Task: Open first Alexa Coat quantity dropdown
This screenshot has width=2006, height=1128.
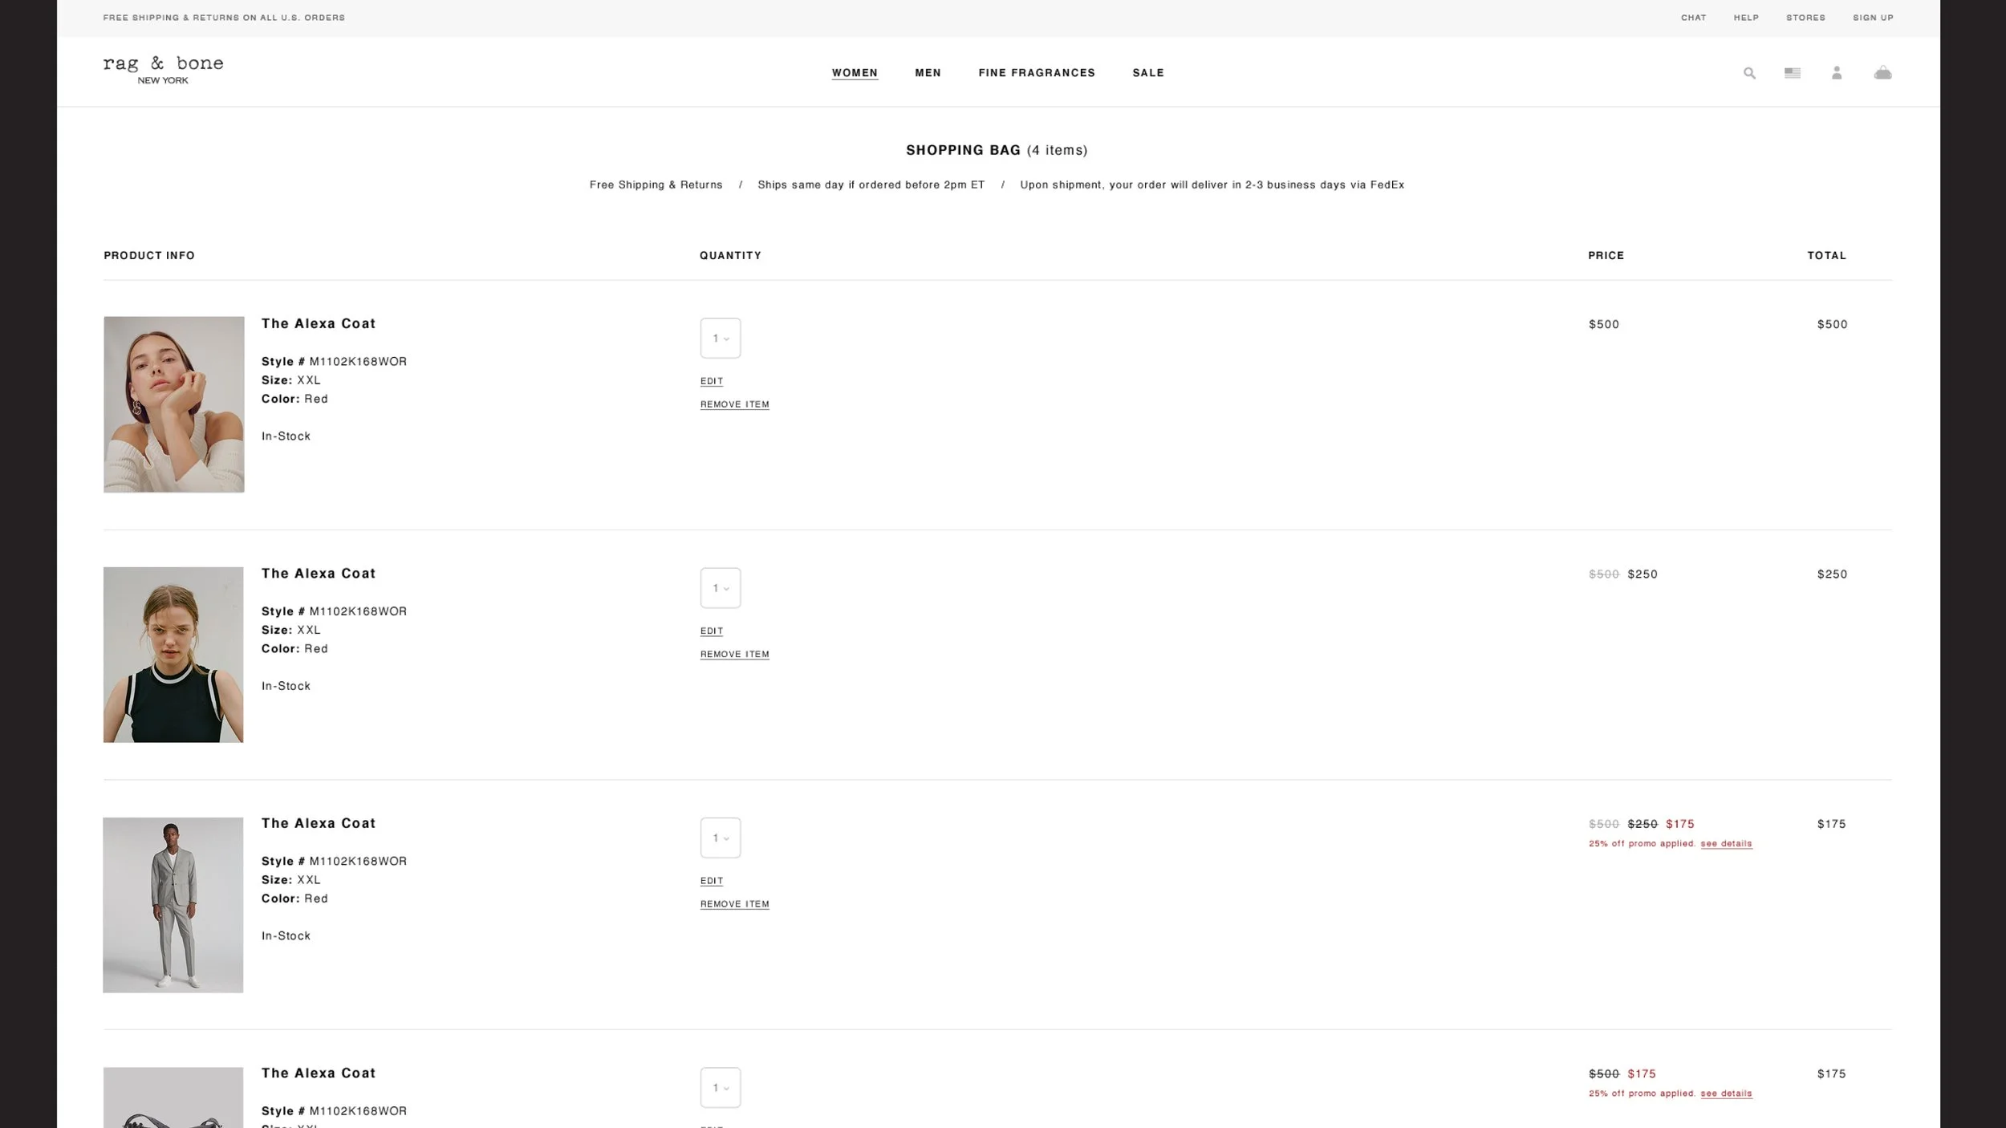Action: [720, 339]
